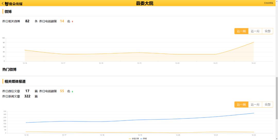
Task: Select 近一周 tab in the 相关媒体报道 section
Action: (x=241, y=105)
